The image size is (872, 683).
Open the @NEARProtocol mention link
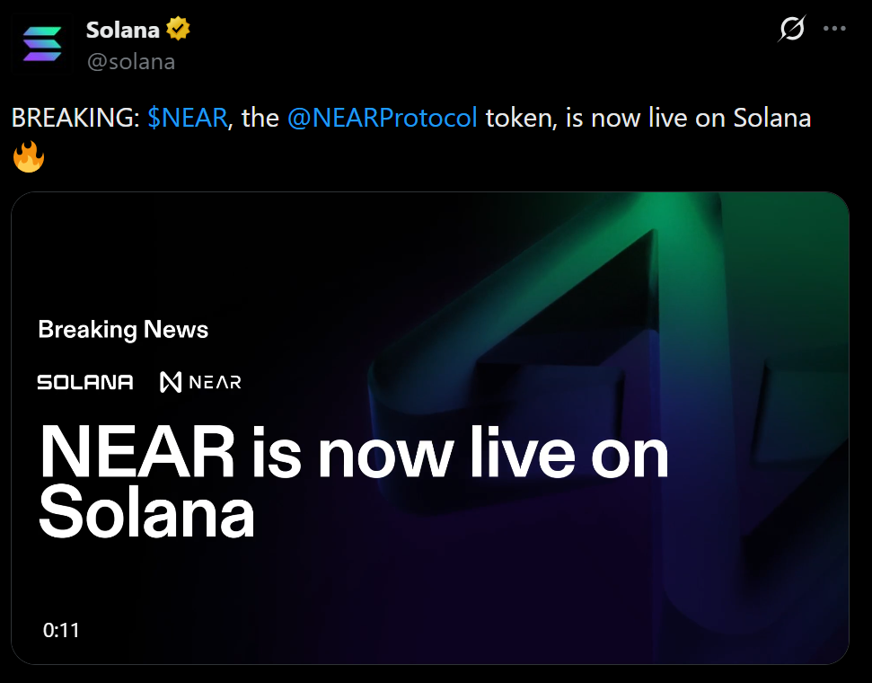(x=383, y=118)
